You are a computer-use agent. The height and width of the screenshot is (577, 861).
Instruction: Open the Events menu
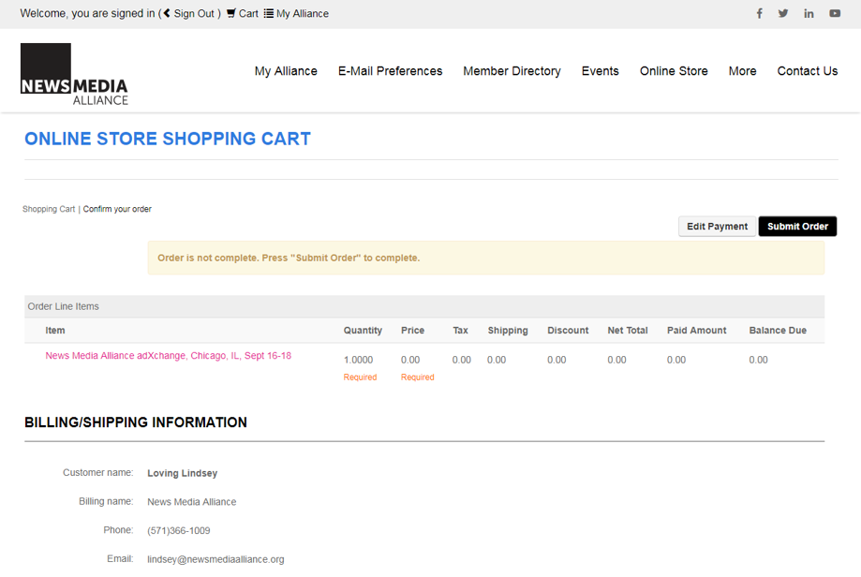point(601,71)
